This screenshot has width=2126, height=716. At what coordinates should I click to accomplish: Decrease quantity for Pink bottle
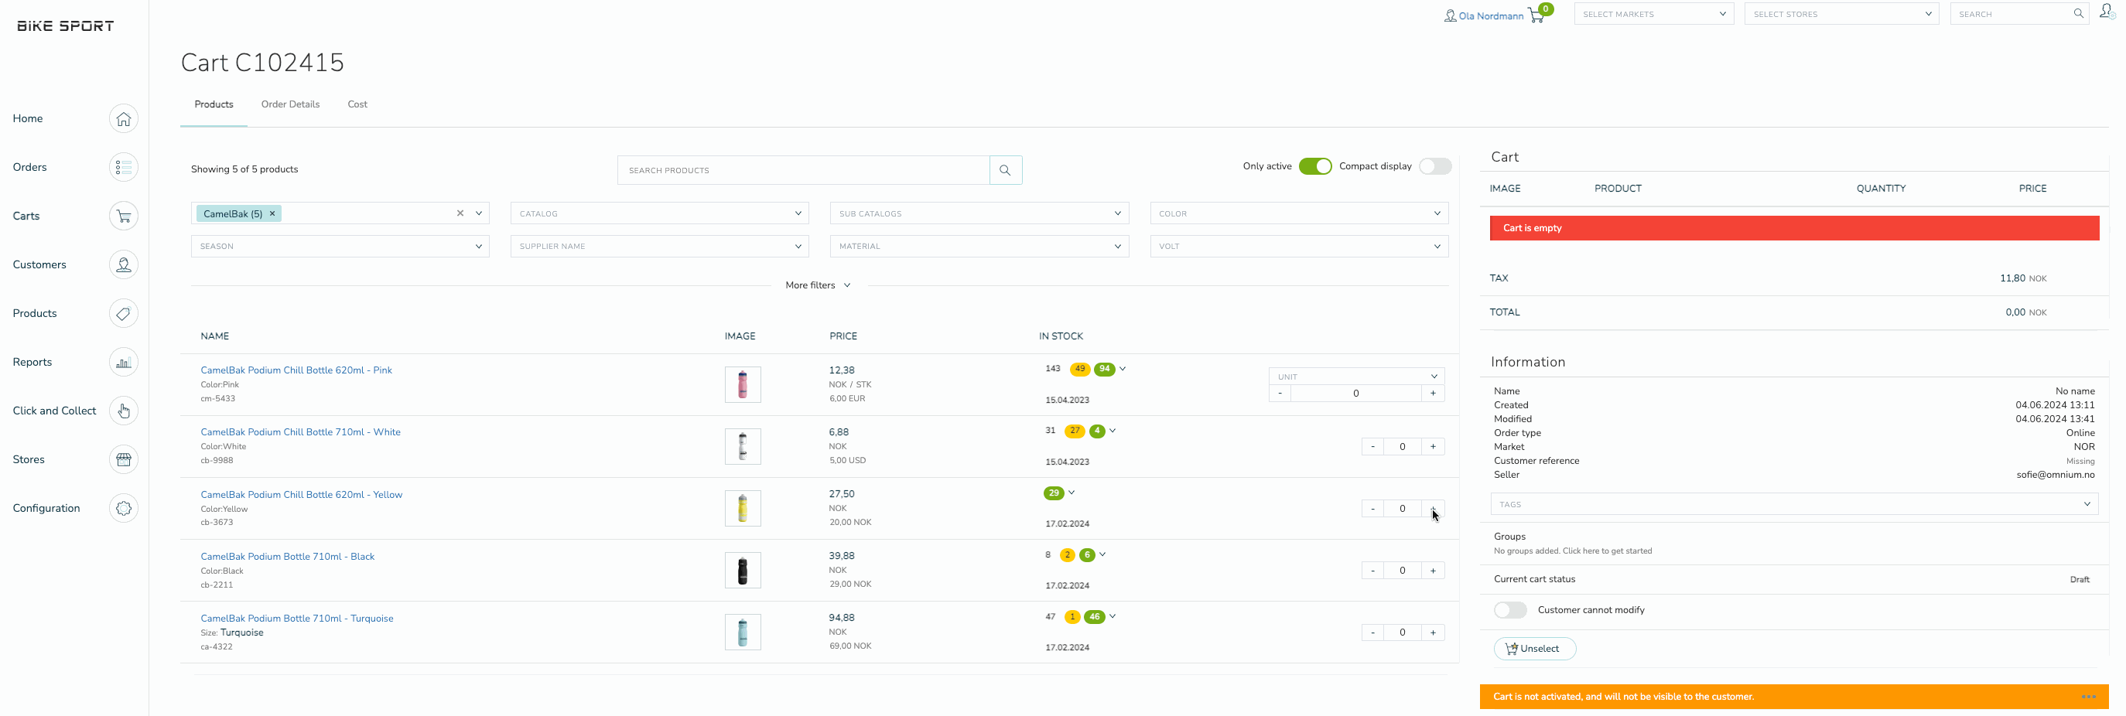click(1280, 394)
